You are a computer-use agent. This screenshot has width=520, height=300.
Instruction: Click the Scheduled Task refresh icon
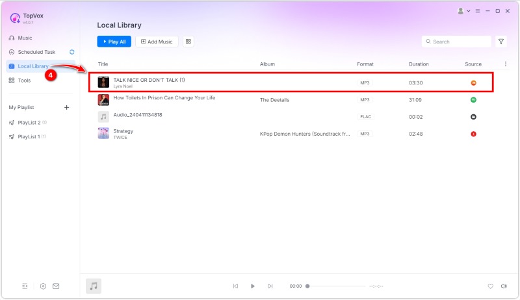(71, 52)
